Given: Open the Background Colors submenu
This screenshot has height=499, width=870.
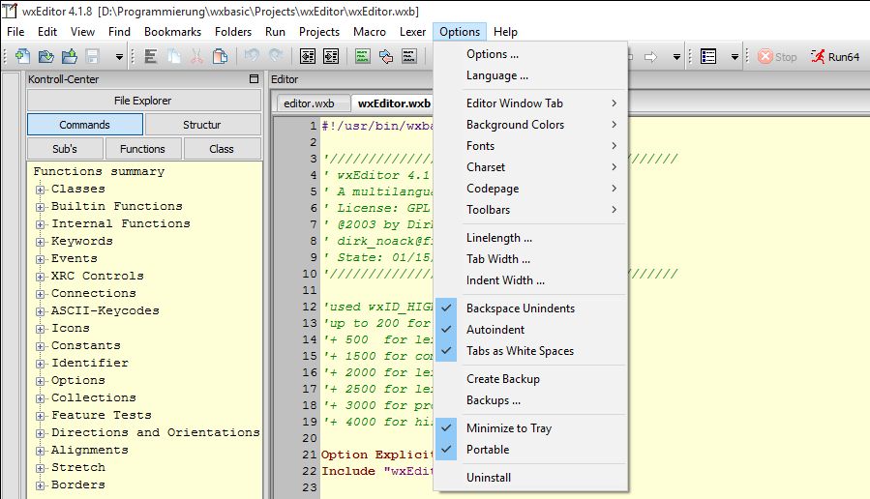Looking at the screenshot, I should [515, 125].
